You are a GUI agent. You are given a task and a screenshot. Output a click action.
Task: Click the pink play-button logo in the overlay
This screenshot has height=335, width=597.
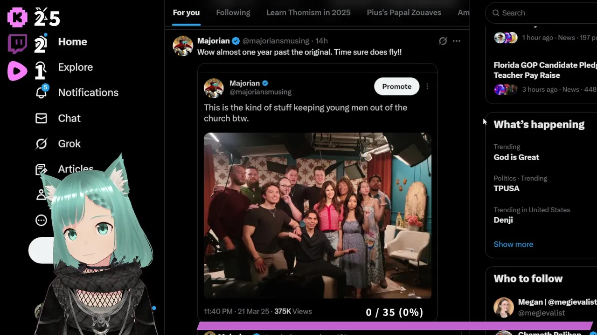click(x=17, y=71)
